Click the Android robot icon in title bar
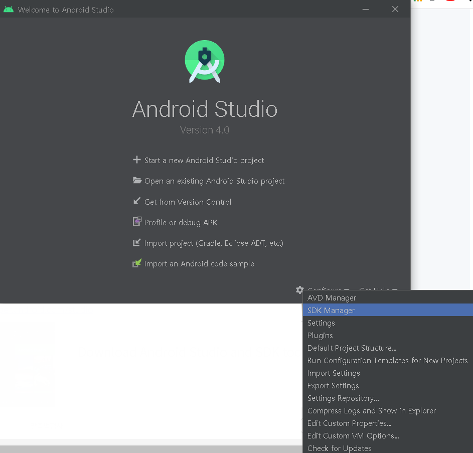 9,10
